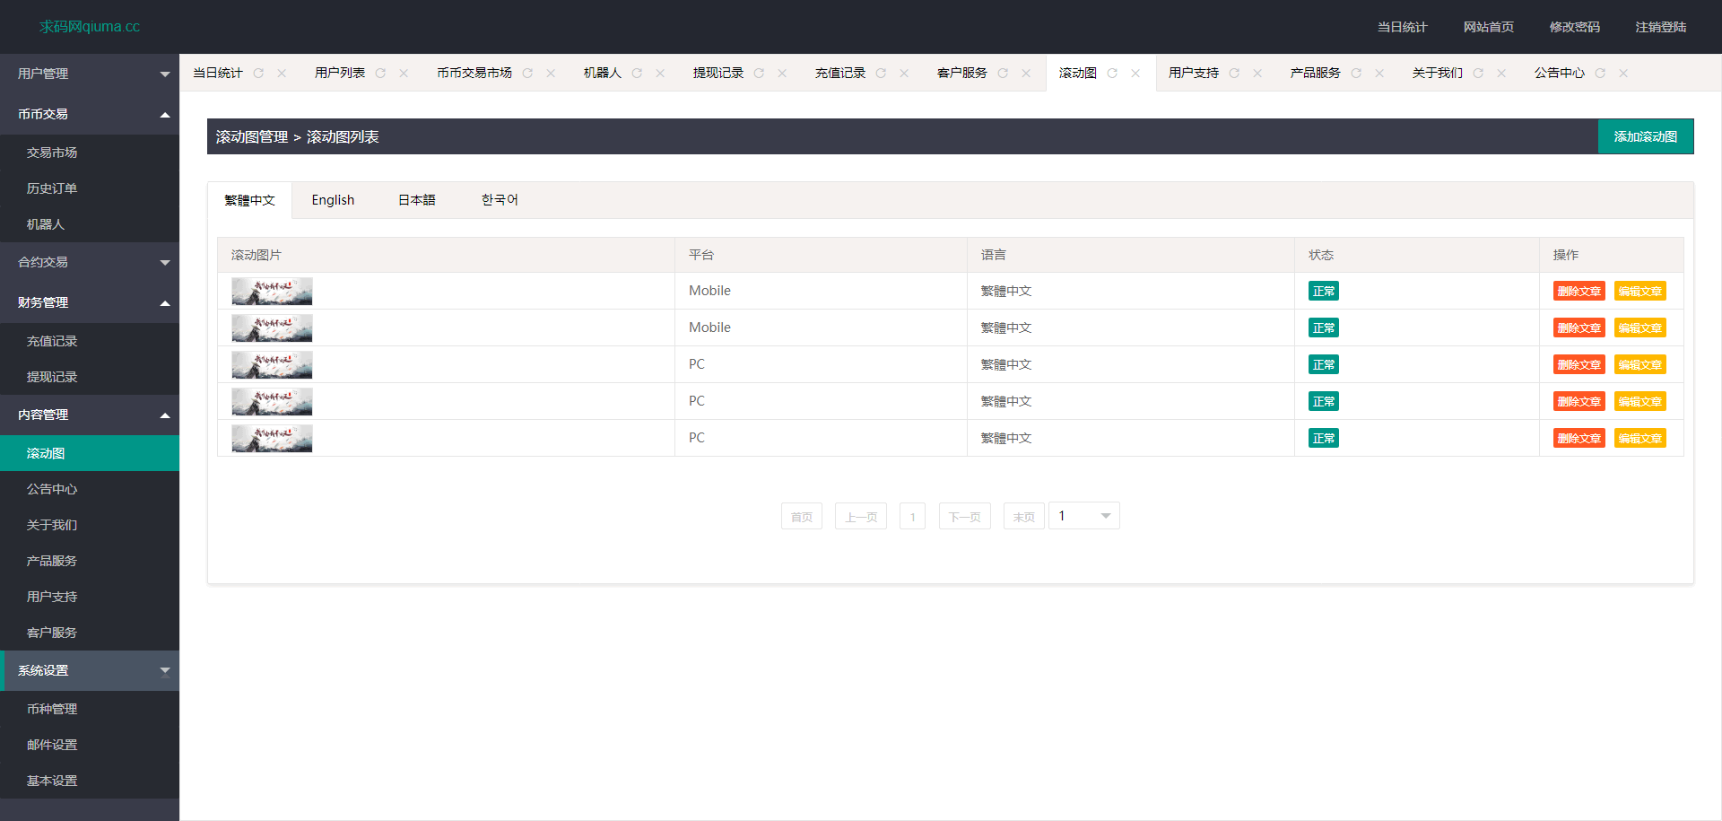Switch to the English language tab
Image resolution: width=1722 pixels, height=821 pixels.
333,200
